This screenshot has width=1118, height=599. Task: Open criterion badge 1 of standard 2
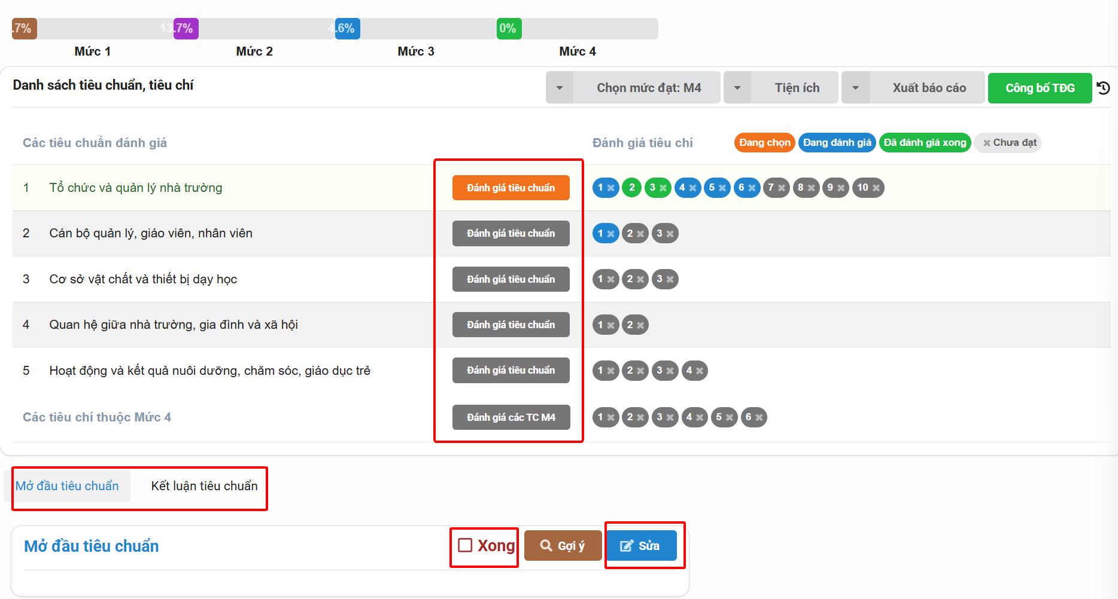coord(605,234)
